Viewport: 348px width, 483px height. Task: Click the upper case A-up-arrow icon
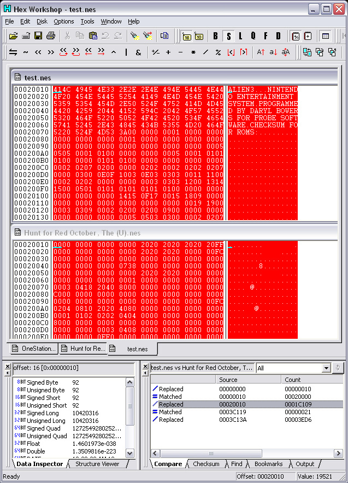click(261, 52)
